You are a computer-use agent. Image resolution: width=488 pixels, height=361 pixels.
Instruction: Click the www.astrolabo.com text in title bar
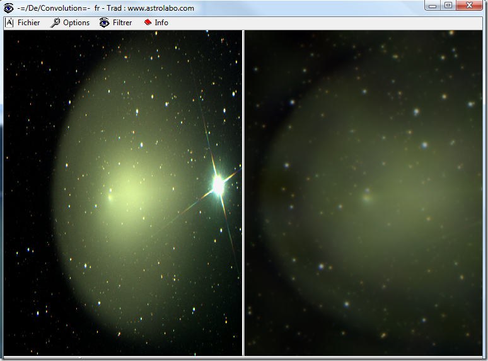click(x=161, y=8)
